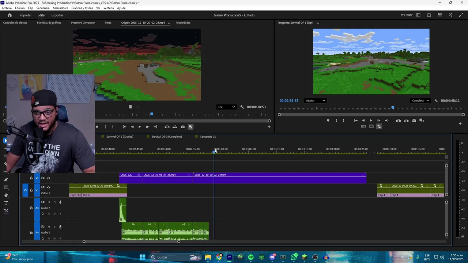Open Source monitor settings wrench

[242, 107]
